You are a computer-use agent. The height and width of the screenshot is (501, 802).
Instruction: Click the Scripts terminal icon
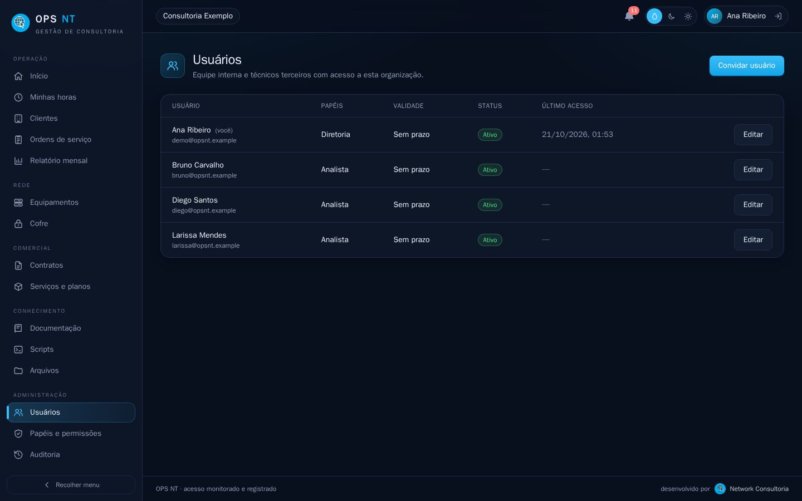(18, 350)
